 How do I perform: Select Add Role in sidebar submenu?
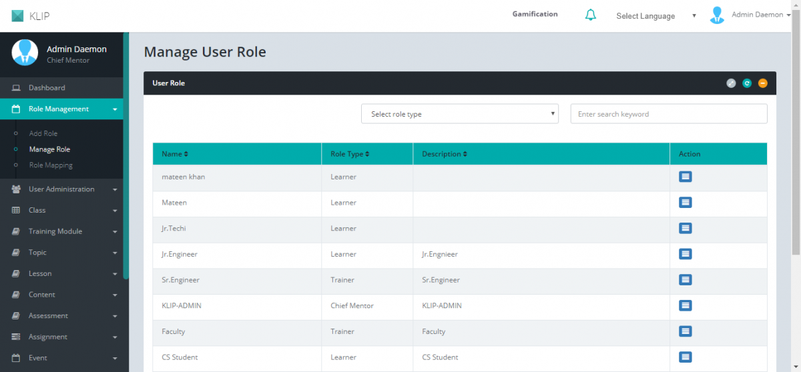43,133
